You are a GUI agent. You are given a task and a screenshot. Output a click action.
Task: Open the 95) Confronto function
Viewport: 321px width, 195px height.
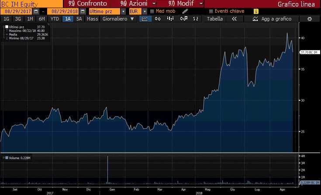88,3
